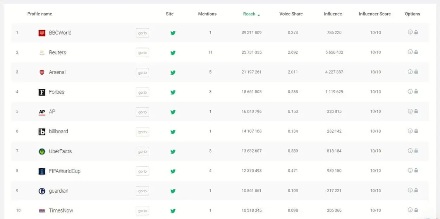Open the Twitter icon in Reuters row
The width and height of the screenshot is (440, 219).
coord(173,53)
